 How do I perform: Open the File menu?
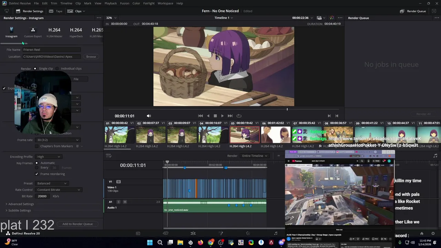point(36,3)
